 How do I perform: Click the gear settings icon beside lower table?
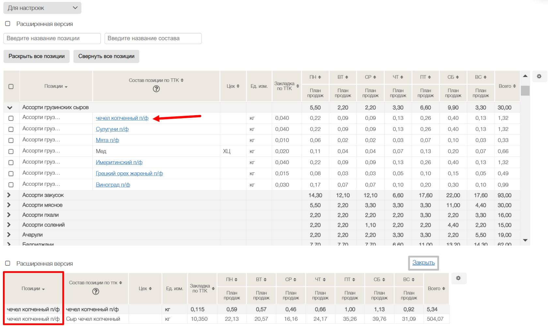coord(458,278)
